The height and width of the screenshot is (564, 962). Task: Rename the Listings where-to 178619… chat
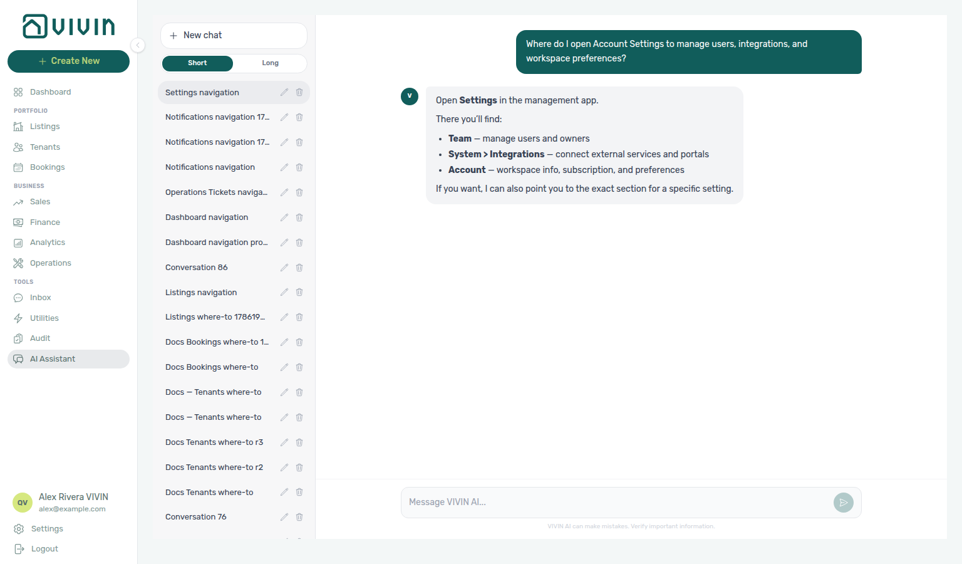(284, 317)
